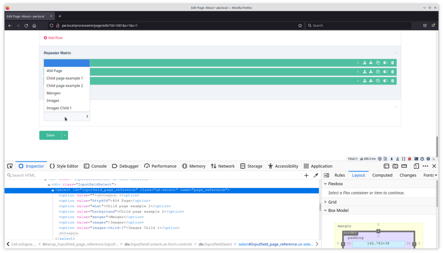Collapse the Repeater Matrix field chevron
The height and width of the screenshot is (253, 443).
pyautogui.click(x=395, y=53)
